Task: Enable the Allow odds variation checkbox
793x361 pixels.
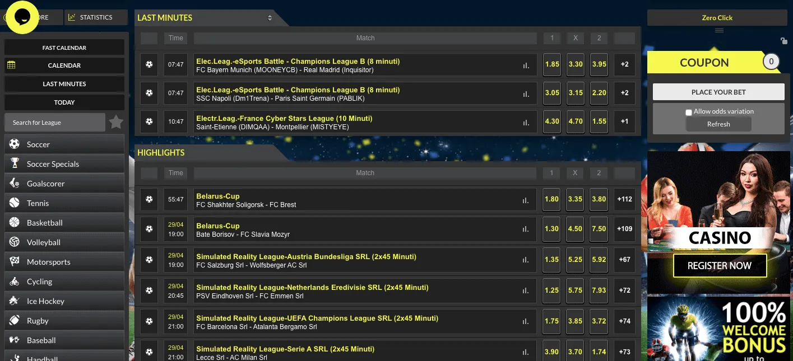Action: pyautogui.click(x=688, y=112)
